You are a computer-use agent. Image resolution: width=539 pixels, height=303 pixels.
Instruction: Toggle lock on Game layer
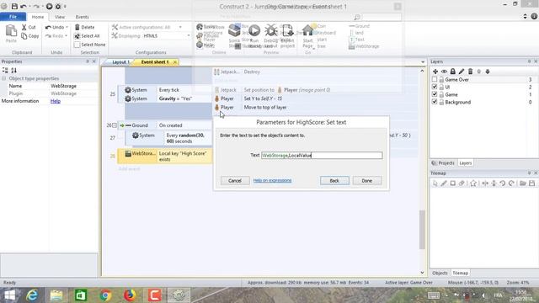[x=441, y=94]
